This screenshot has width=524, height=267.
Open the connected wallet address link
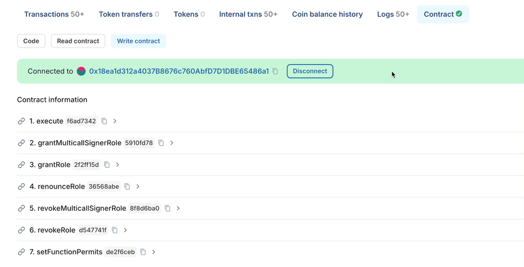(x=178, y=71)
